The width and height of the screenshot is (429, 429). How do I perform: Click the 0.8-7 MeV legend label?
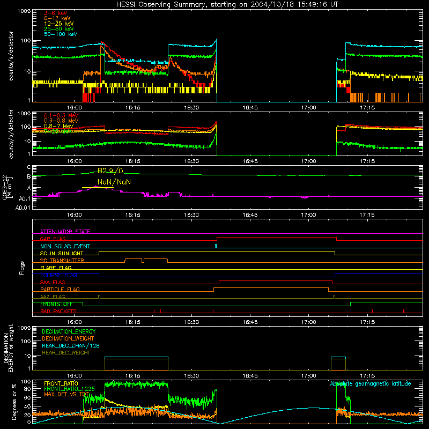tap(59, 126)
